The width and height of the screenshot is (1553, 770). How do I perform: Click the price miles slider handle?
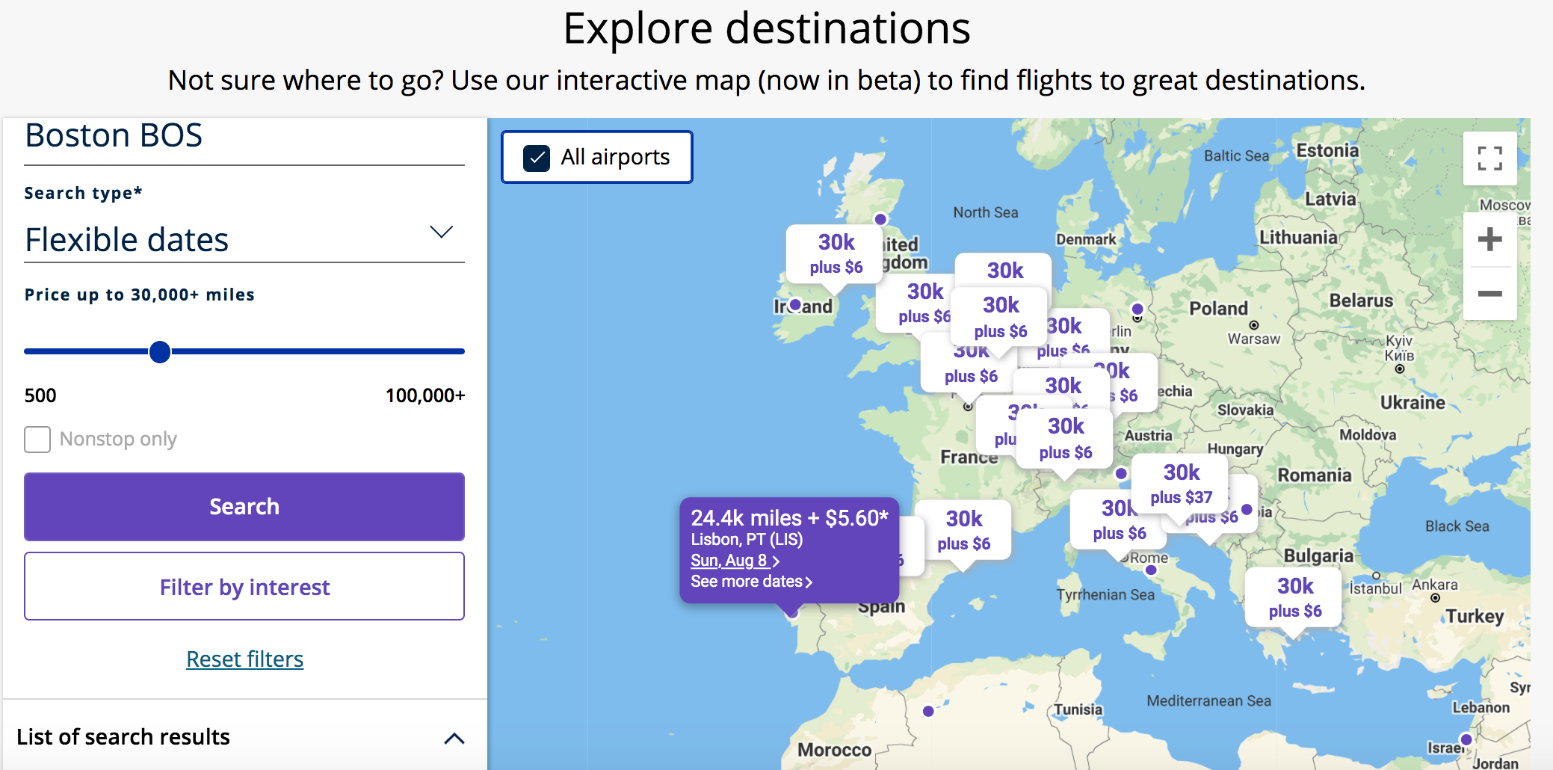[x=160, y=351]
